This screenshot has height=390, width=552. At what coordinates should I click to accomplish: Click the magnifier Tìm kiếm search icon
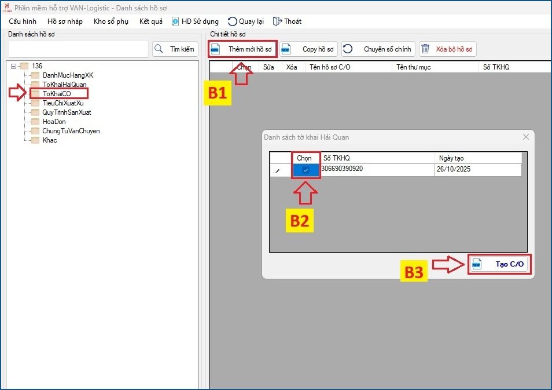[160, 49]
